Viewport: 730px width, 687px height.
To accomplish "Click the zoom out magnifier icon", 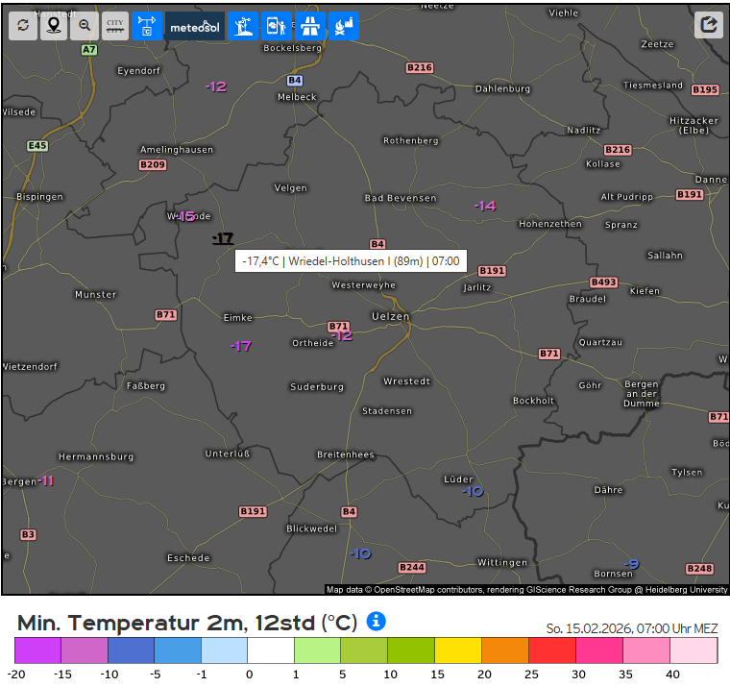I will [x=85, y=26].
